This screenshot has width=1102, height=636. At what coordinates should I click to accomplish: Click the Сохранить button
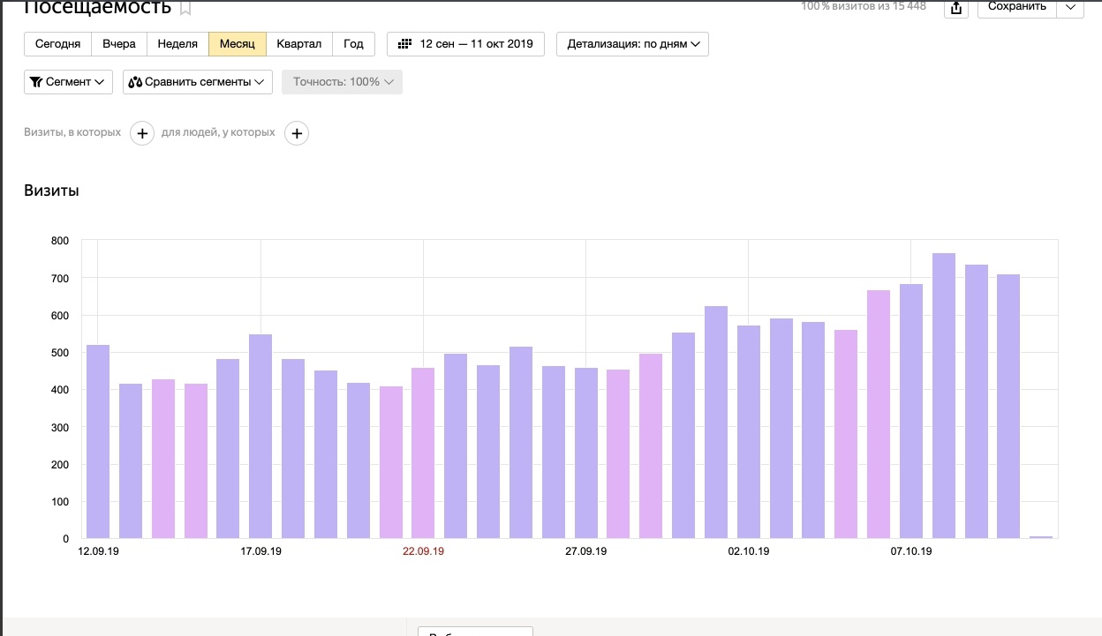pos(1016,7)
